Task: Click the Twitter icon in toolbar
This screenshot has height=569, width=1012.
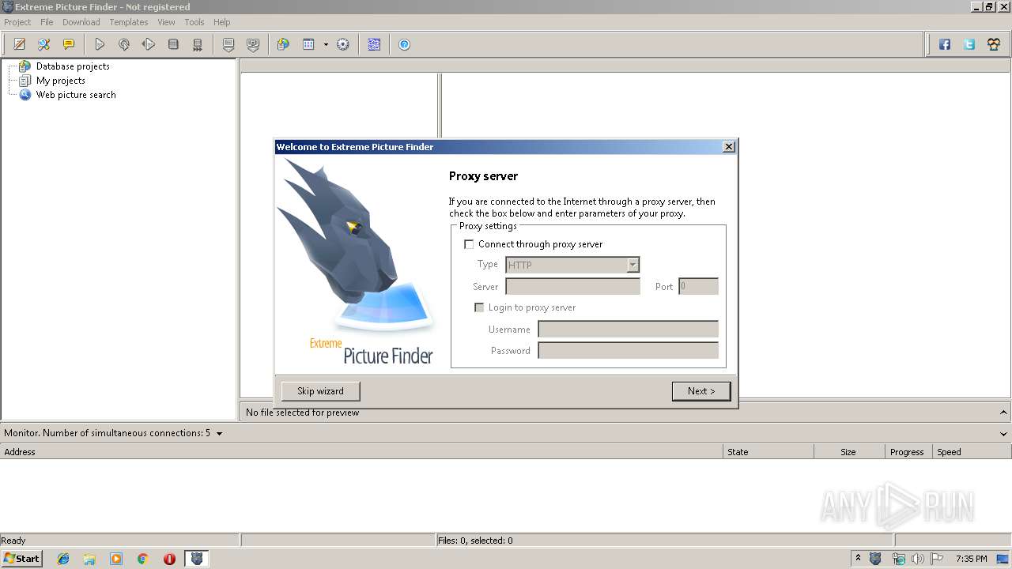Action: pos(969,45)
